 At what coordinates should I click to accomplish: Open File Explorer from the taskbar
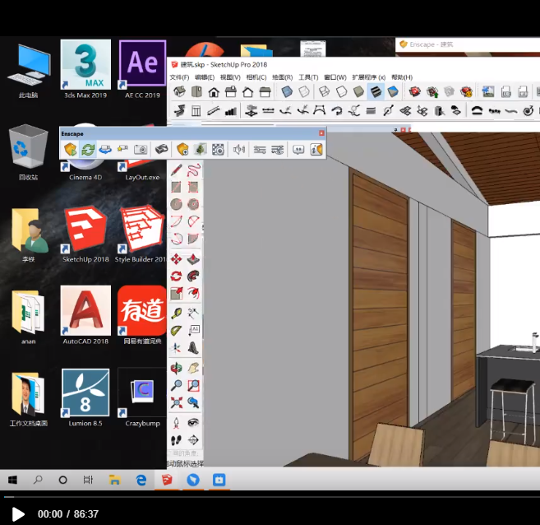click(115, 480)
